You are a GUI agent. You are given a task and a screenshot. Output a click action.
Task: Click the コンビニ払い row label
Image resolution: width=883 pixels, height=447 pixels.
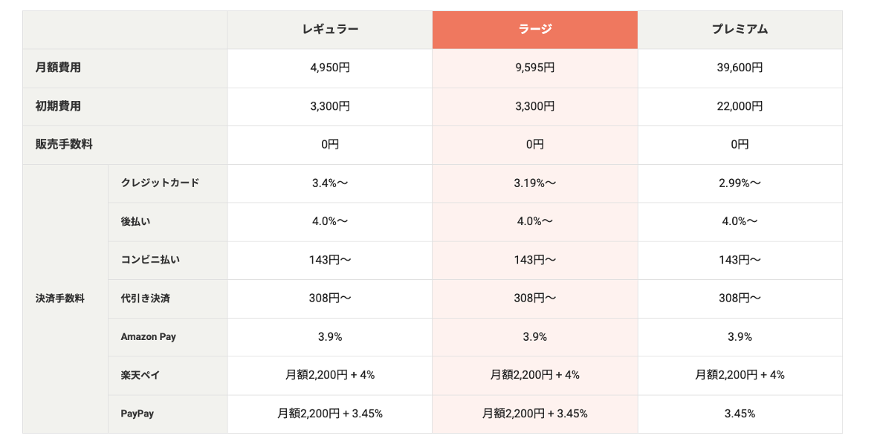150,260
